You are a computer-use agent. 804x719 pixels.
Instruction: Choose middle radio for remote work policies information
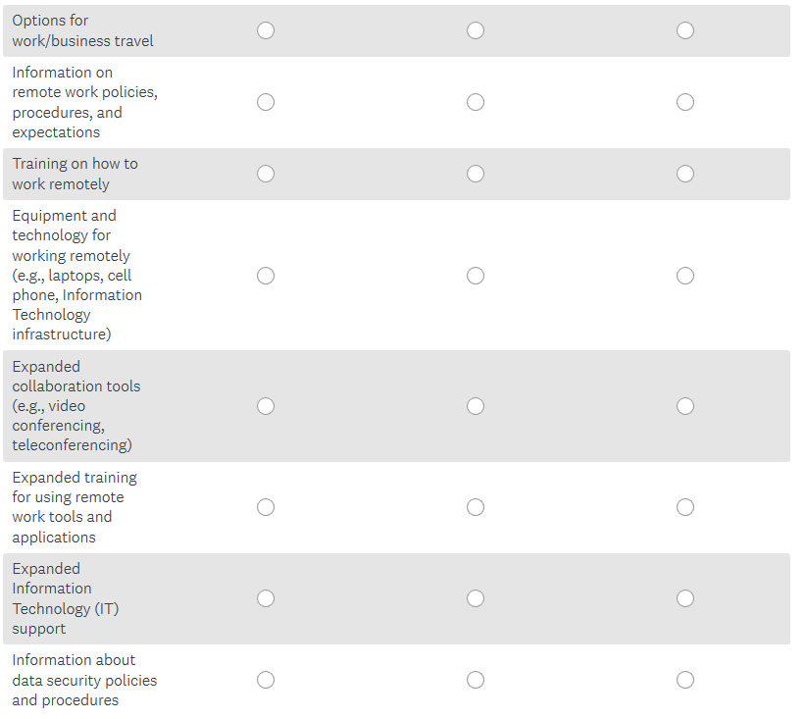[476, 102]
